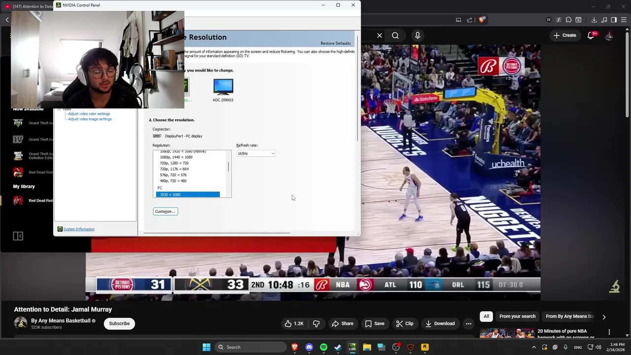
Task: Click the Brave Shields lion icon
Action: pos(482,20)
